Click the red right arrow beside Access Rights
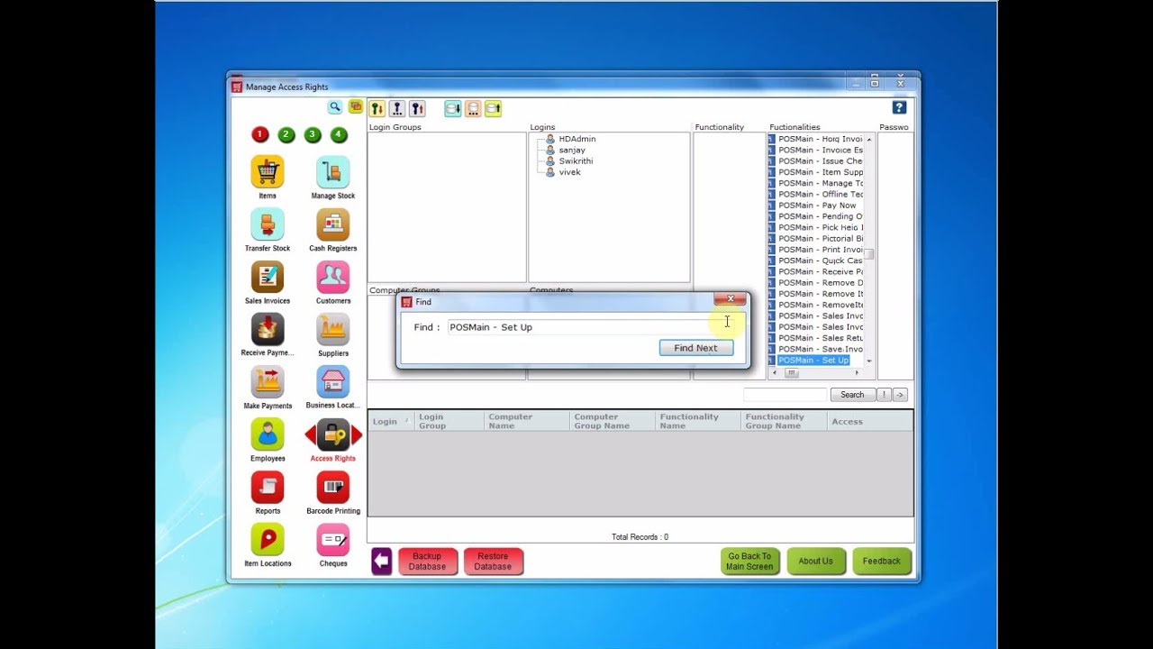Image resolution: width=1153 pixels, height=649 pixels. point(356,436)
